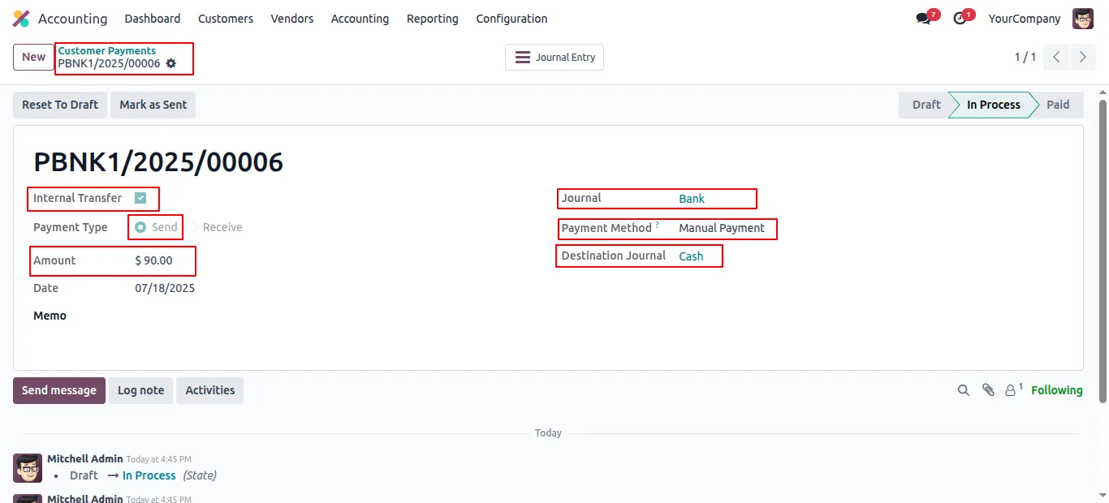Attach files using the paperclip icon

tap(988, 390)
